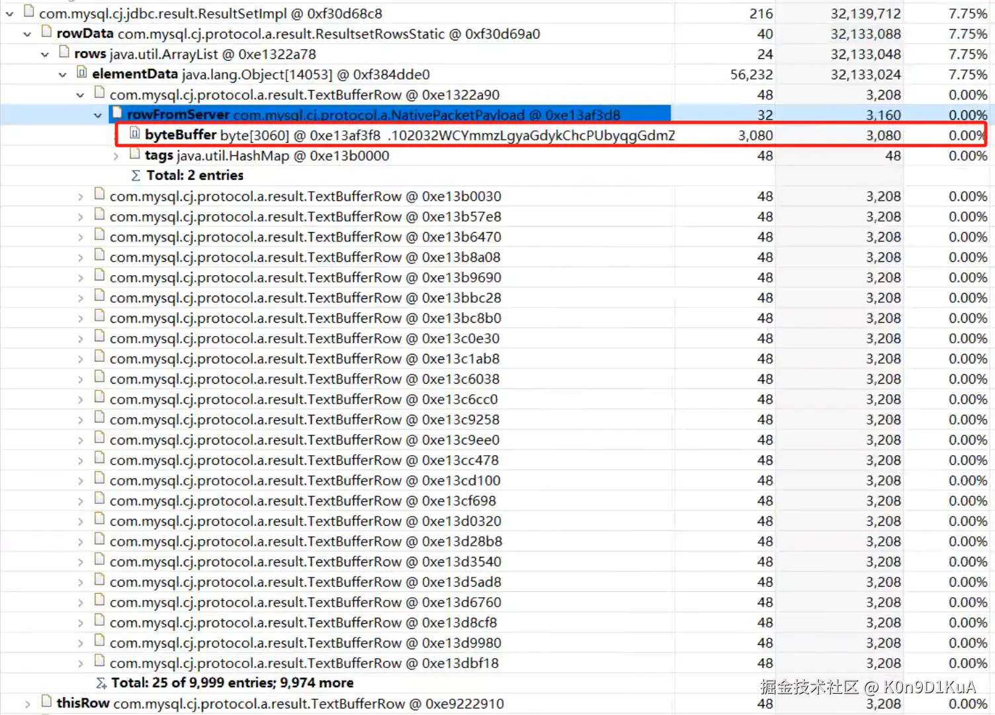Collapse TextBufferRow @ 0xe1322a90 node
The height and width of the screenshot is (715, 995).
pos(80,95)
